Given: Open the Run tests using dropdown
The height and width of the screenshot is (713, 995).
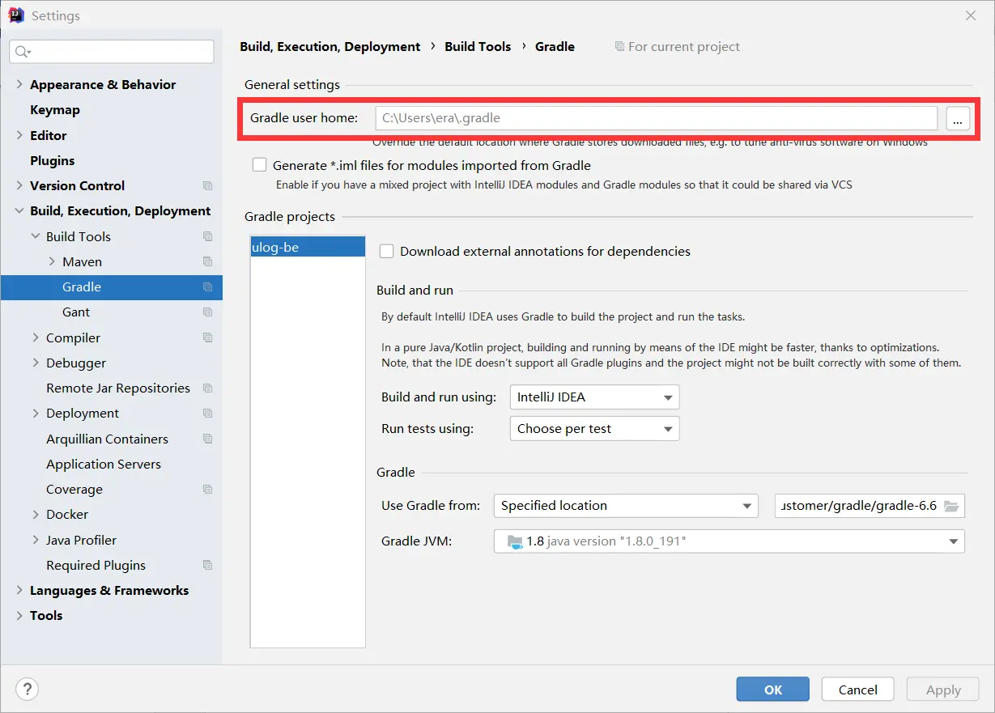Looking at the screenshot, I should point(594,429).
